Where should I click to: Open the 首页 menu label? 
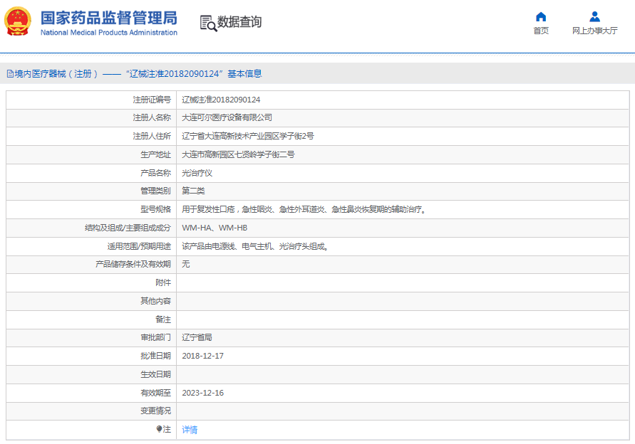pos(541,31)
